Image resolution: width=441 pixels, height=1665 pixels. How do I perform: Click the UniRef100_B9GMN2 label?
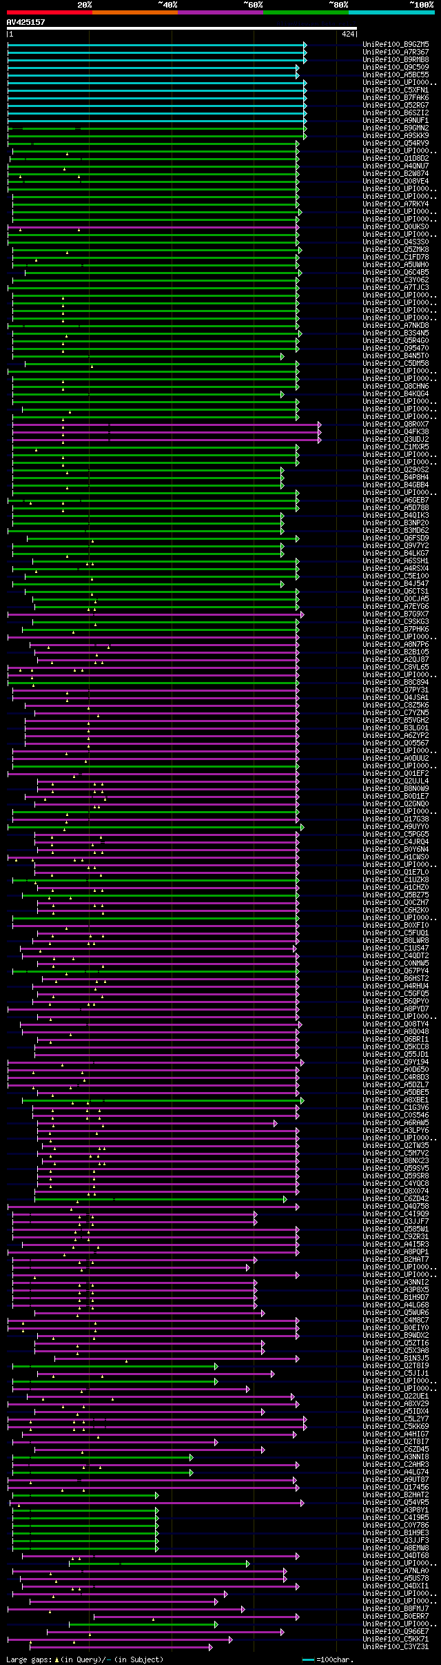pyautogui.click(x=396, y=128)
